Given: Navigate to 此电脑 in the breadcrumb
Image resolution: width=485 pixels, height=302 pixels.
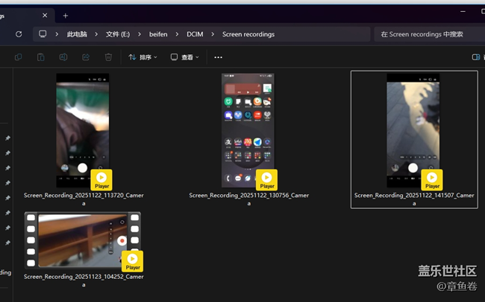Looking at the screenshot, I should 76,34.
